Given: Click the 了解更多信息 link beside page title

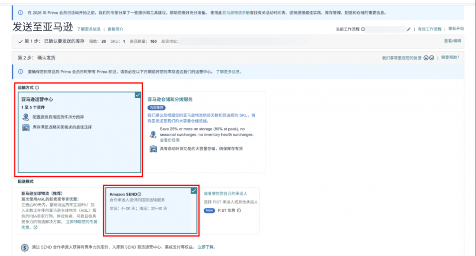Looking at the screenshot, I should 89,29.
